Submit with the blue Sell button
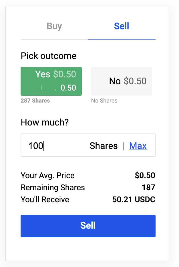The height and width of the screenshot is (267, 179). pyautogui.click(x=88, y=226)
